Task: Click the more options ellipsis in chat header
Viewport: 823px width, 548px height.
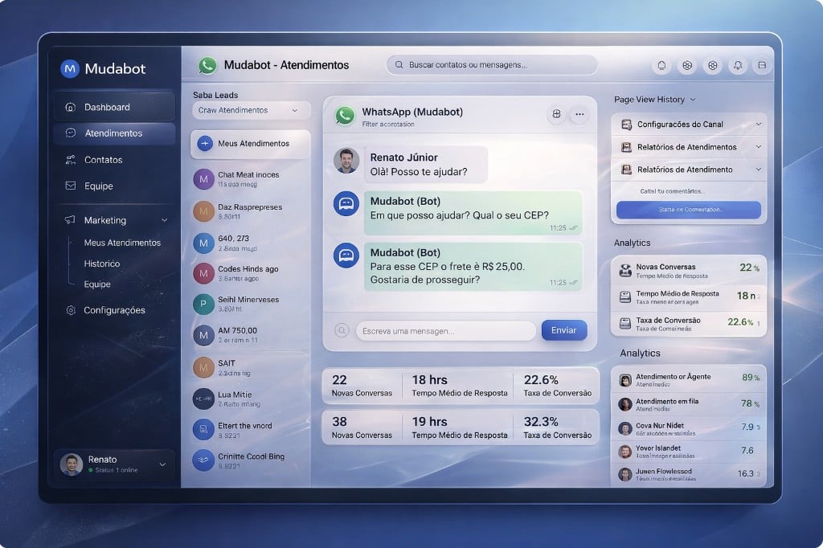Action: [x=579, y=114]
